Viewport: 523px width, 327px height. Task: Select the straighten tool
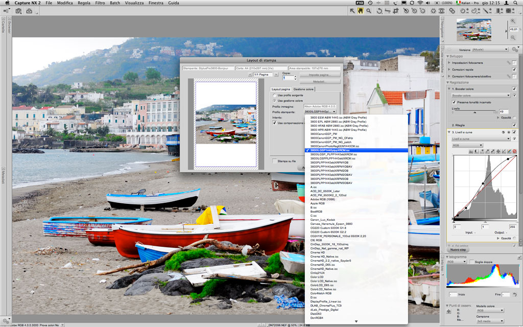(387, 11)
